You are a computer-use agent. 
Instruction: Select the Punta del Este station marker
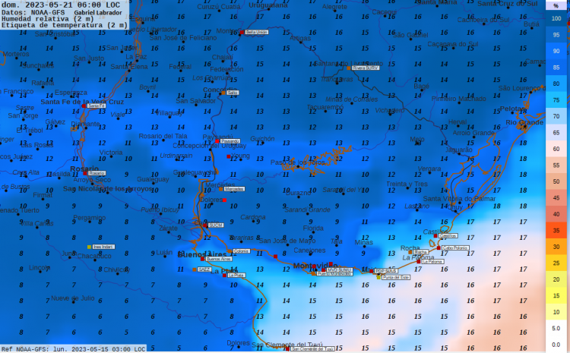click(x=379, y=277)
